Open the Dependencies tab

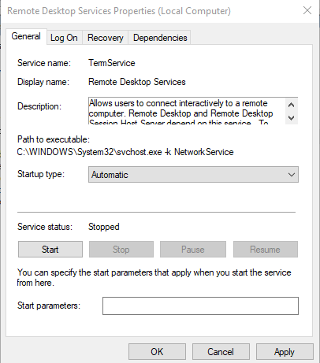pos(160,38)
